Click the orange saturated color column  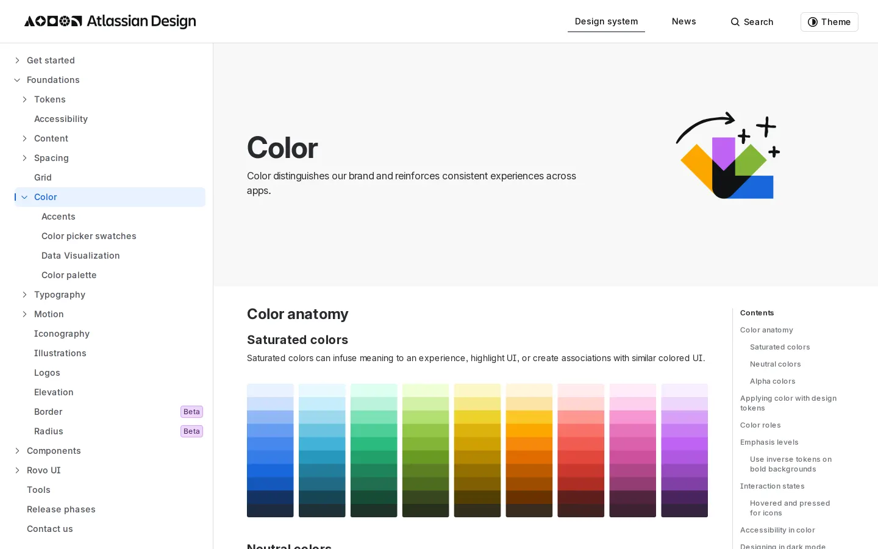pos(529,450)
